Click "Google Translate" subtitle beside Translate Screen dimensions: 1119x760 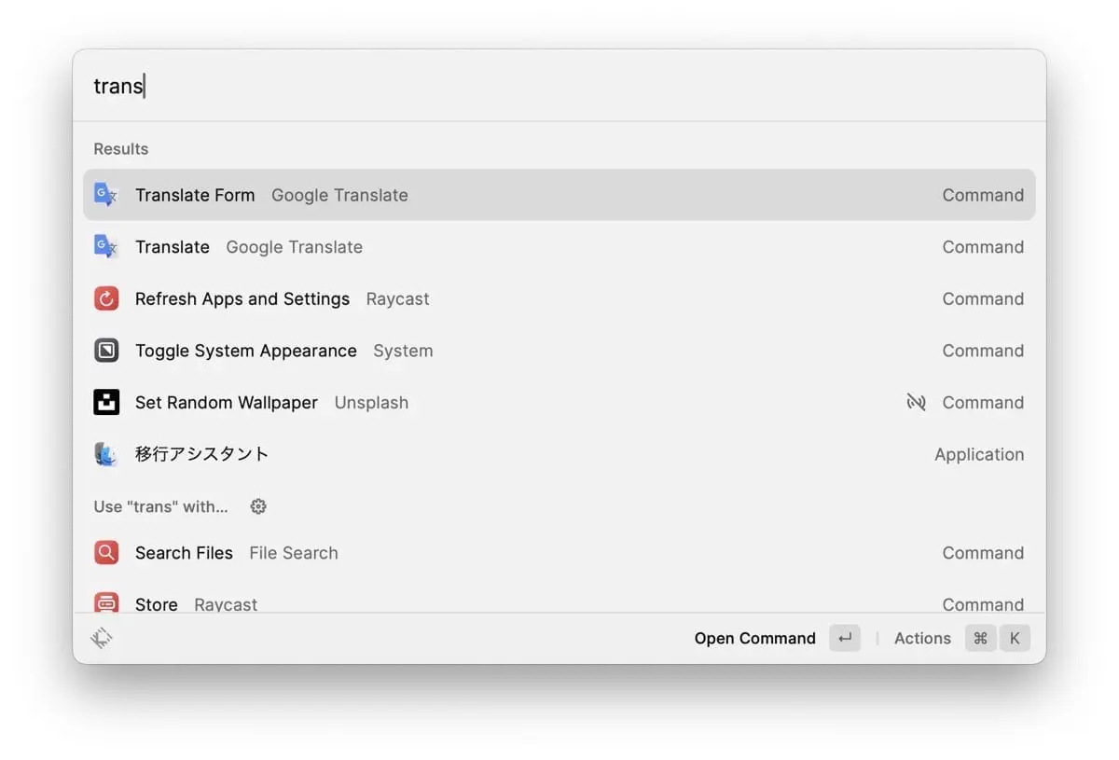[294, 247]
